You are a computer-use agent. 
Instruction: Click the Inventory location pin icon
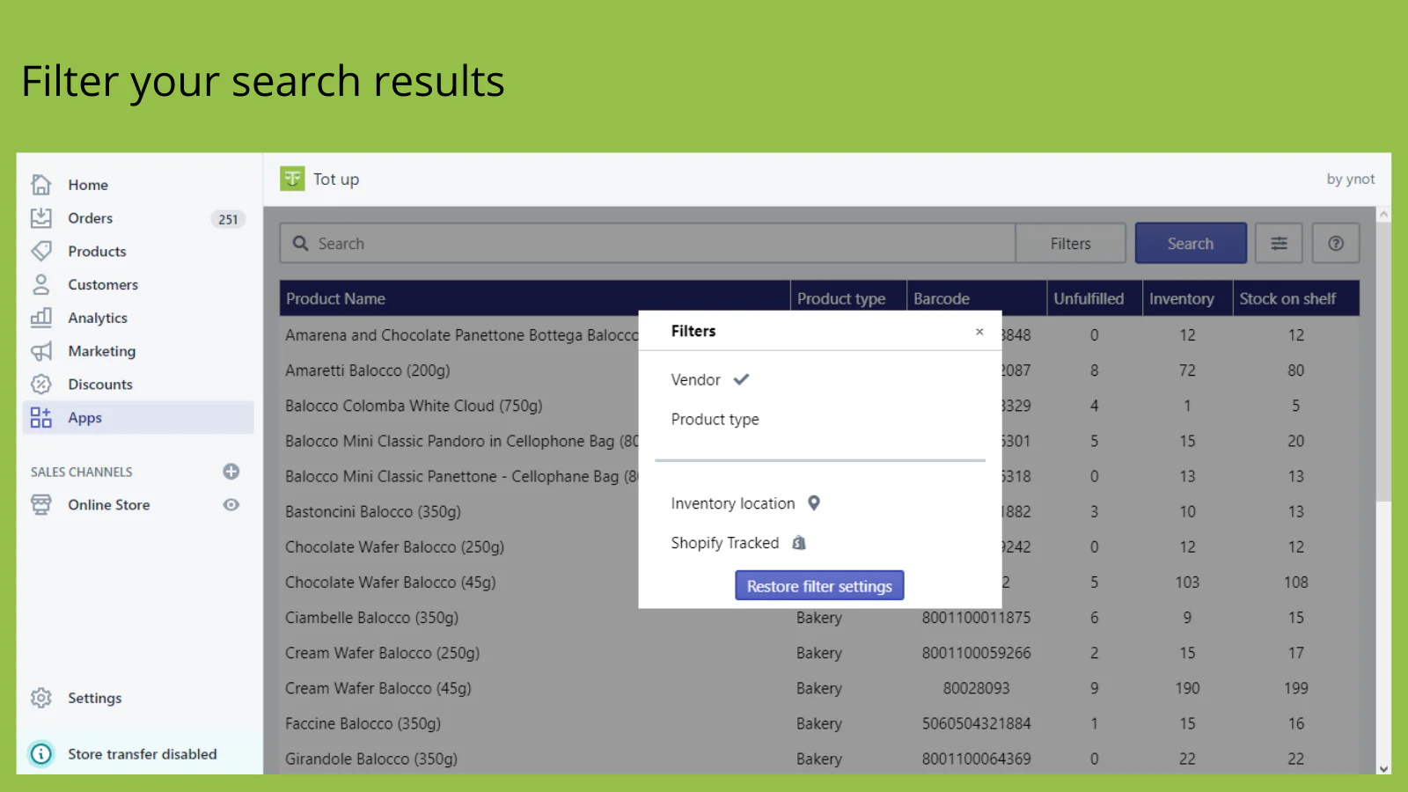[814, 502]
